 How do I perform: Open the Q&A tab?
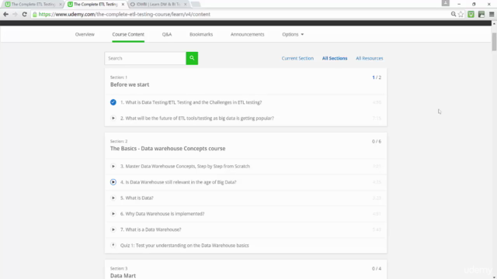[x=167, y=34]
